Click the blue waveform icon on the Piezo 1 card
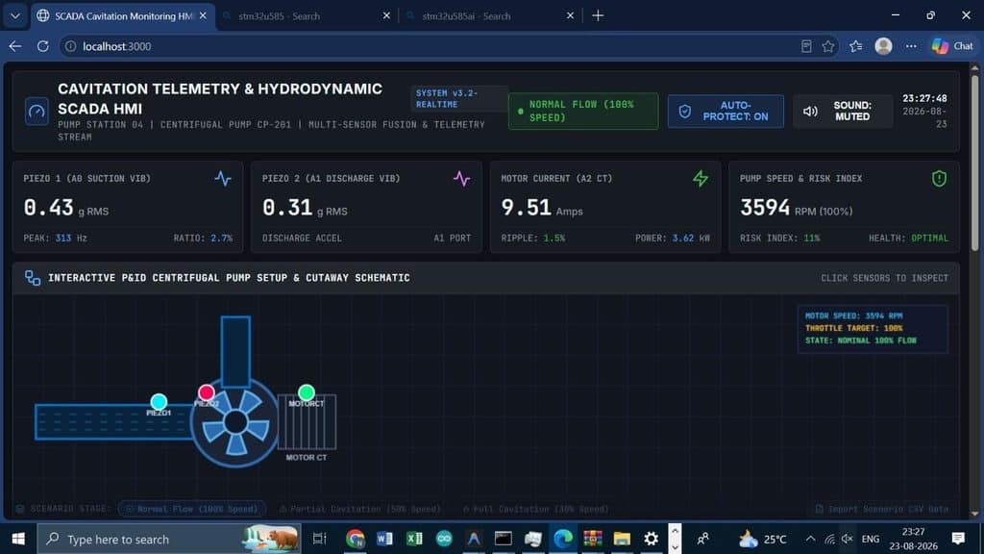Viewport: 984px width, 554px height. [223, 178]
